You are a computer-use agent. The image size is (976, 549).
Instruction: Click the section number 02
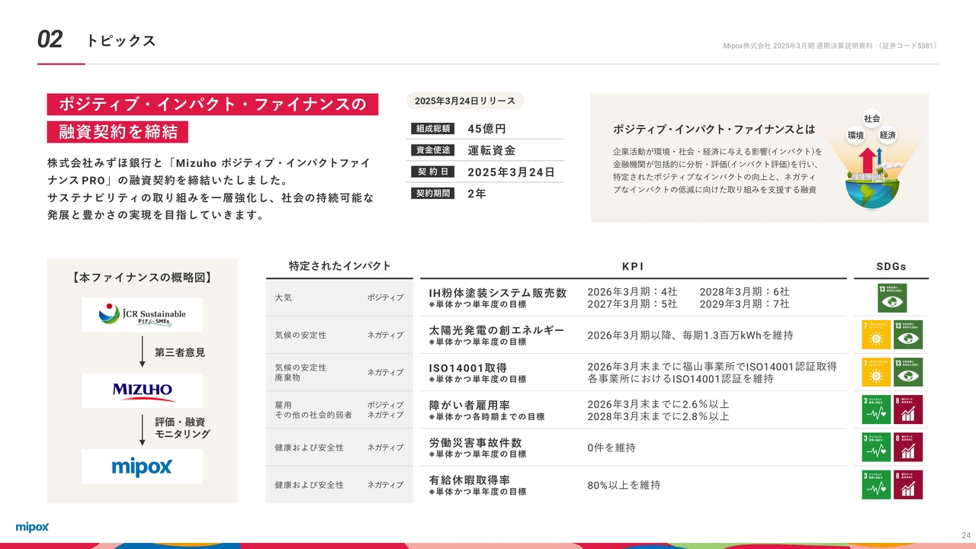coord(50,40)
